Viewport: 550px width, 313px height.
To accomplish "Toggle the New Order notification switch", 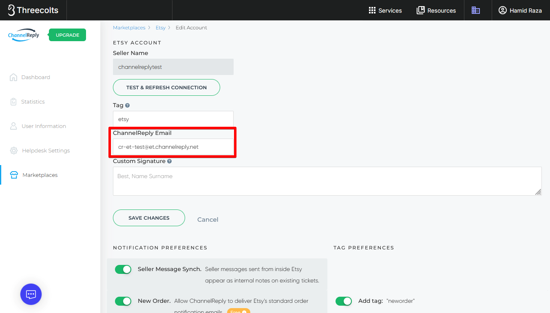I will tap(123, 301).
